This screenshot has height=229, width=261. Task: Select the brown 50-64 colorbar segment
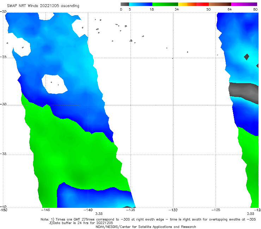pos(220,4)
